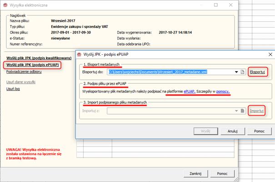Click the Eksportuj button
Viewport: 275px width, 182px height.
point(258,72)
